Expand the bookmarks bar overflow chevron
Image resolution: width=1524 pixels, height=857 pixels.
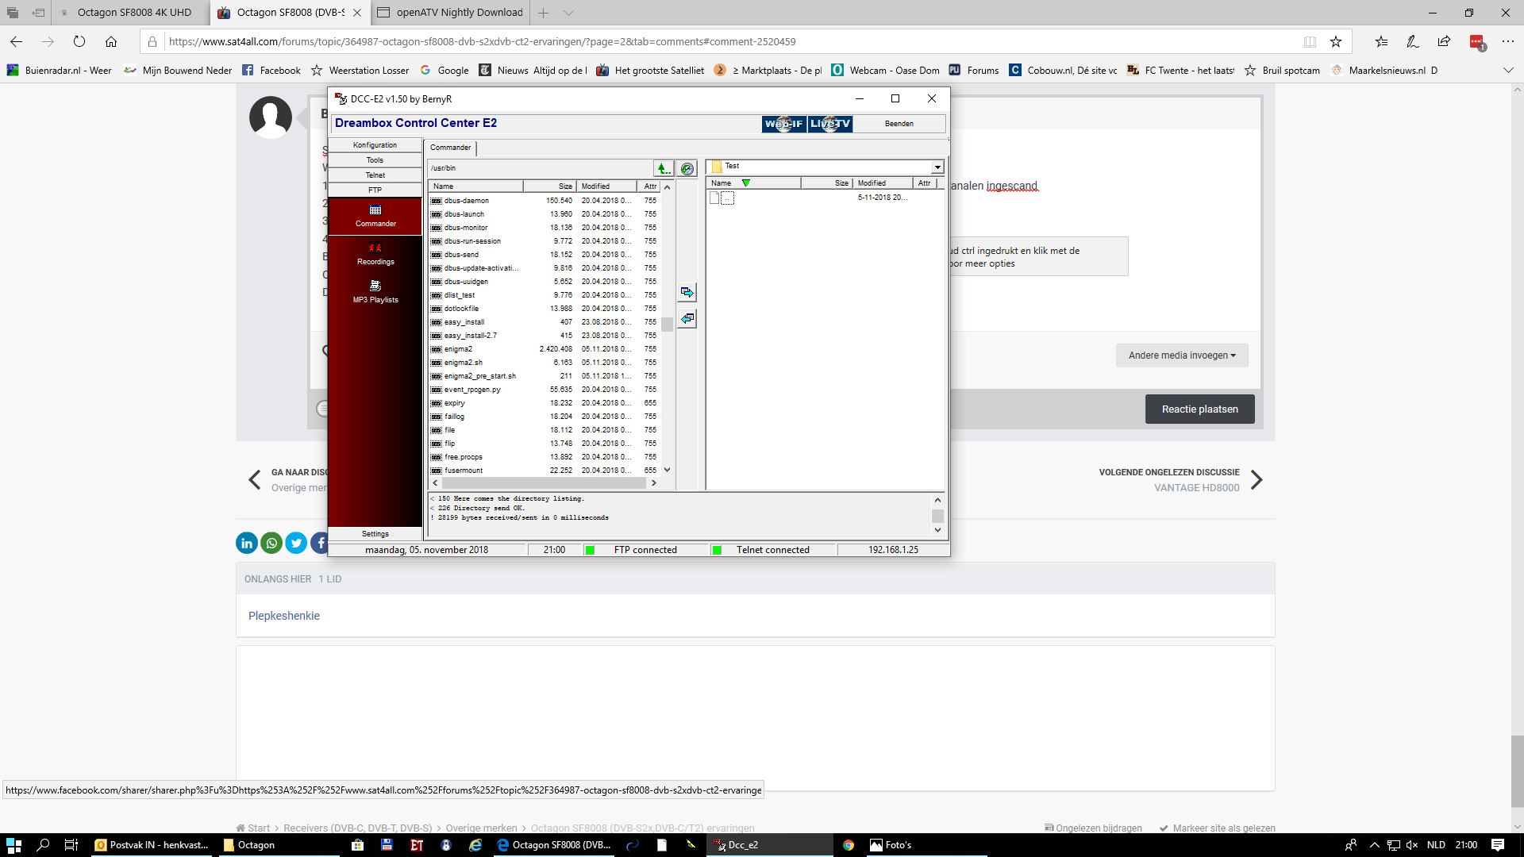(1508, 71)
